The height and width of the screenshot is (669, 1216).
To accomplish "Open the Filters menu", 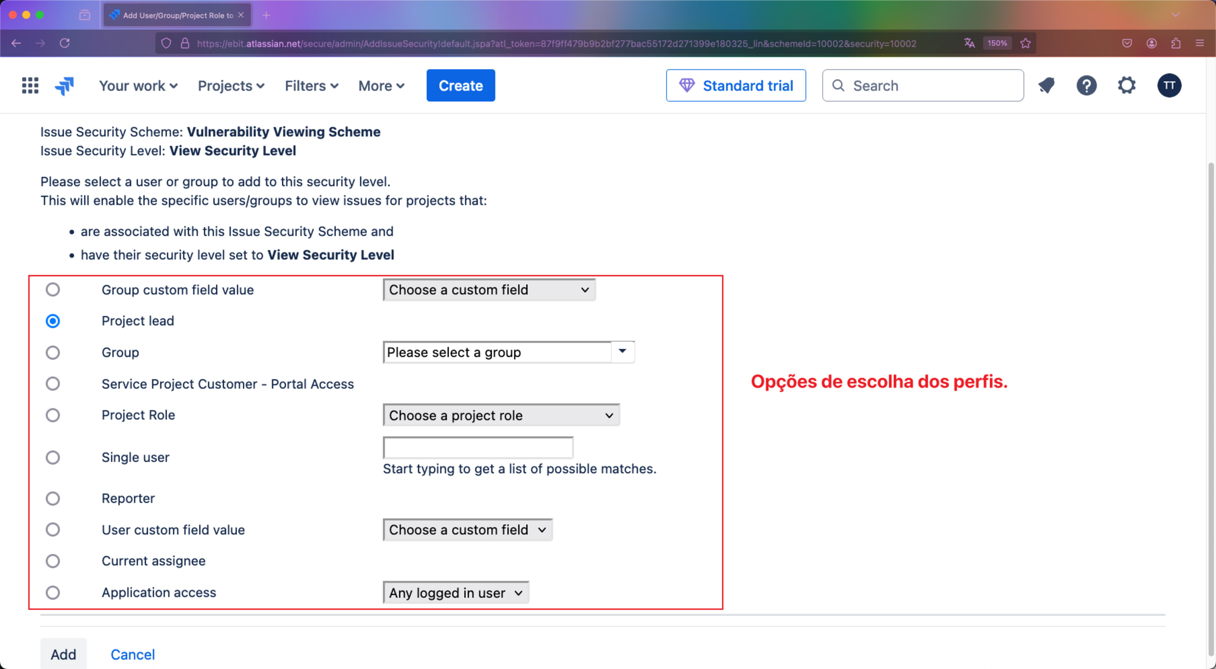I will (311, 85).
